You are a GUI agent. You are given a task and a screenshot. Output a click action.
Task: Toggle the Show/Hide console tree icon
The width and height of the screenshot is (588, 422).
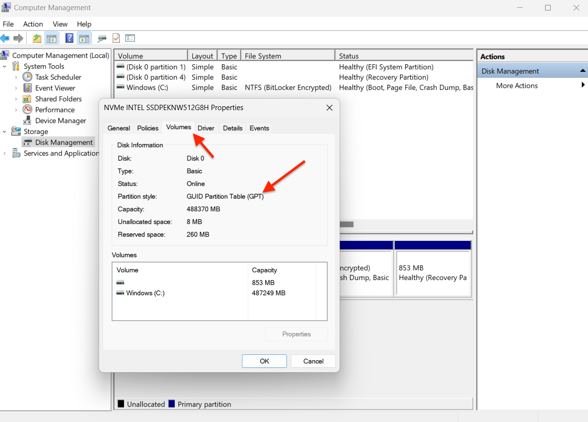point(51,38)
